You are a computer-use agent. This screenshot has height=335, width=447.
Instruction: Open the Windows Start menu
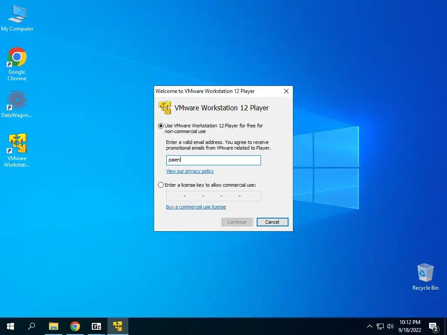(10, 326)
